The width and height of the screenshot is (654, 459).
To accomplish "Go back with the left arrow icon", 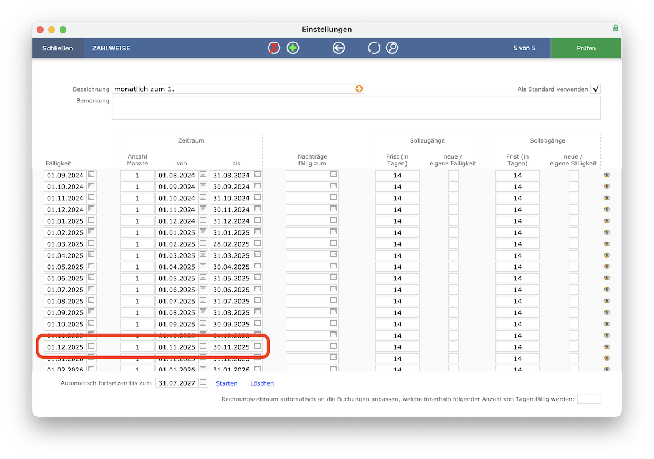I will 338,48.
